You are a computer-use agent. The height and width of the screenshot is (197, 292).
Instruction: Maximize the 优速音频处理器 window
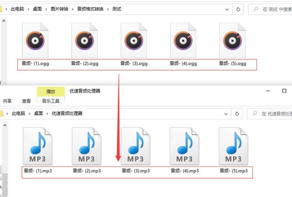pyautogui.click(x=284, y=91)
